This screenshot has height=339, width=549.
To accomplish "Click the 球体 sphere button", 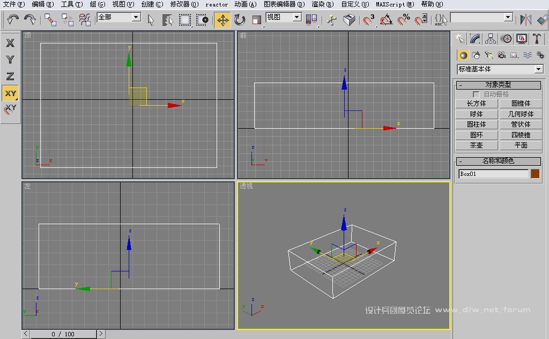I will point(477,114).
